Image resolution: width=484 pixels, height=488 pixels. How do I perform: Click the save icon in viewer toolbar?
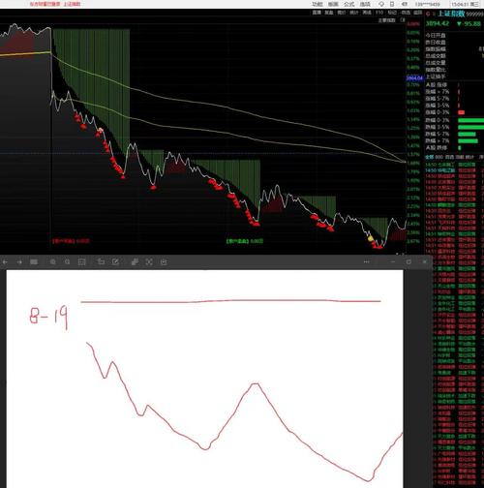164,261
